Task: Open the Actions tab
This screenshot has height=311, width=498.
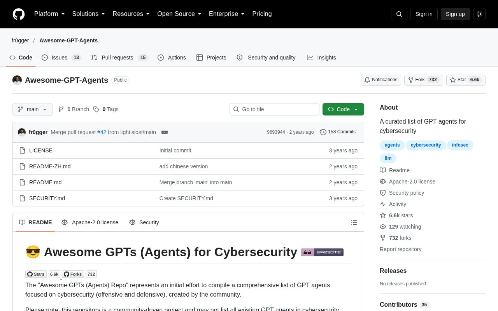Action: pyautogui.click(x=172, y=58)
